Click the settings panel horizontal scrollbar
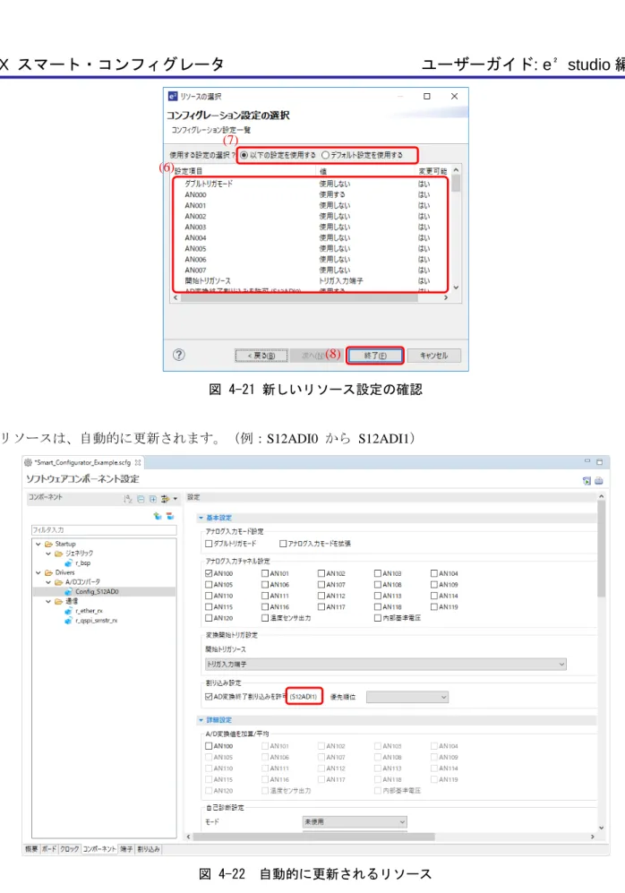 tap(314, 837)
